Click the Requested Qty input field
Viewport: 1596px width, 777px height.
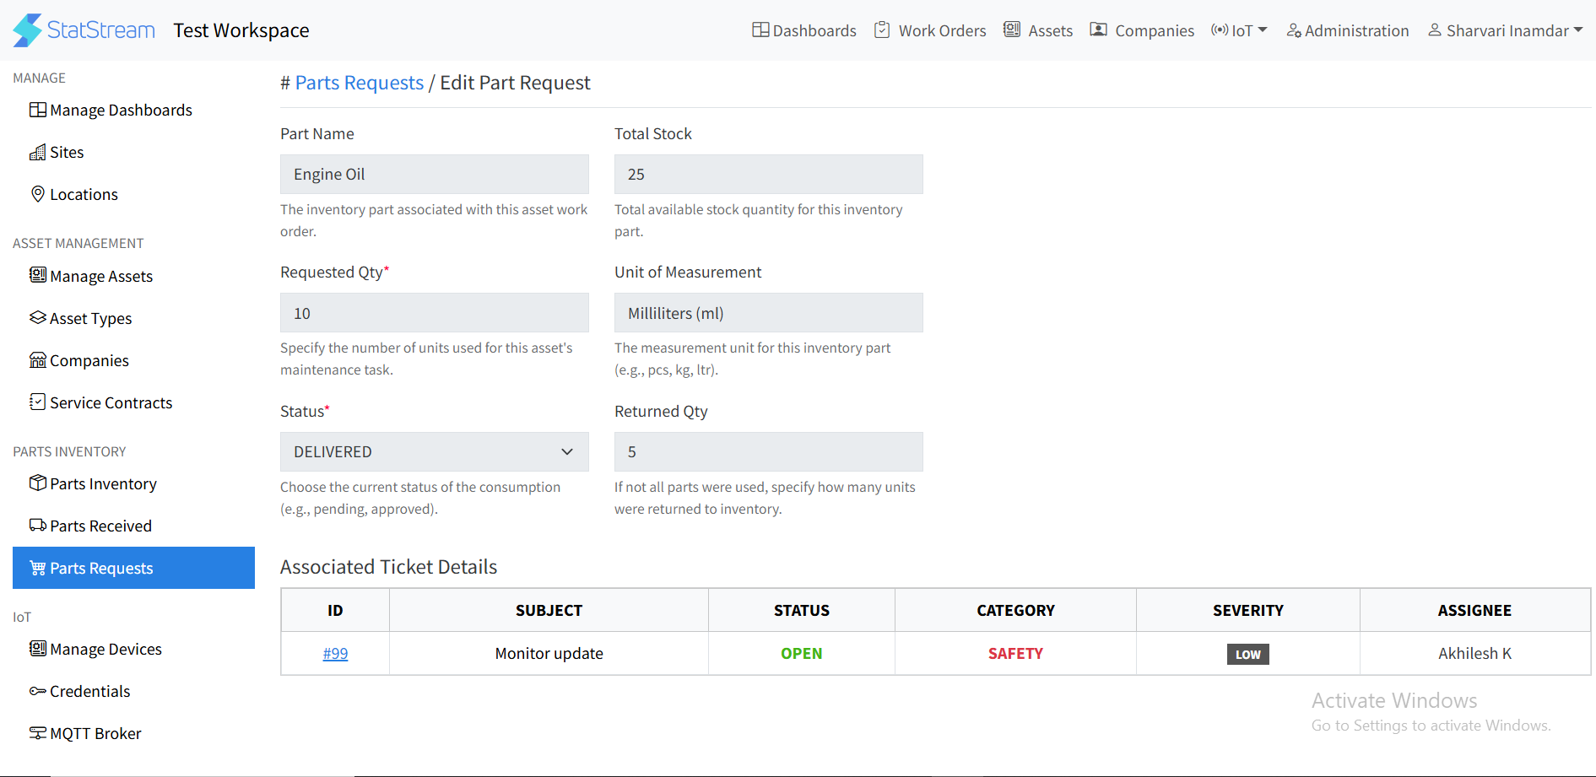[434, 313]
